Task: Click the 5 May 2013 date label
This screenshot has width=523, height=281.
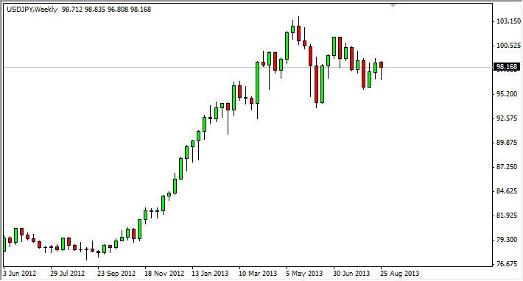Action: (304, 274)
